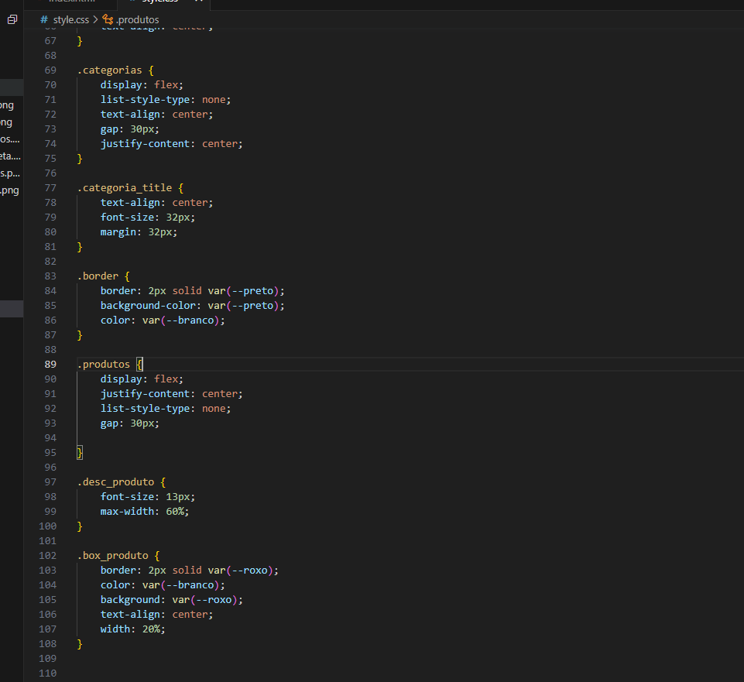Click line number 67 in the gutter
744x682 pixels.
(x=50, y=41)
